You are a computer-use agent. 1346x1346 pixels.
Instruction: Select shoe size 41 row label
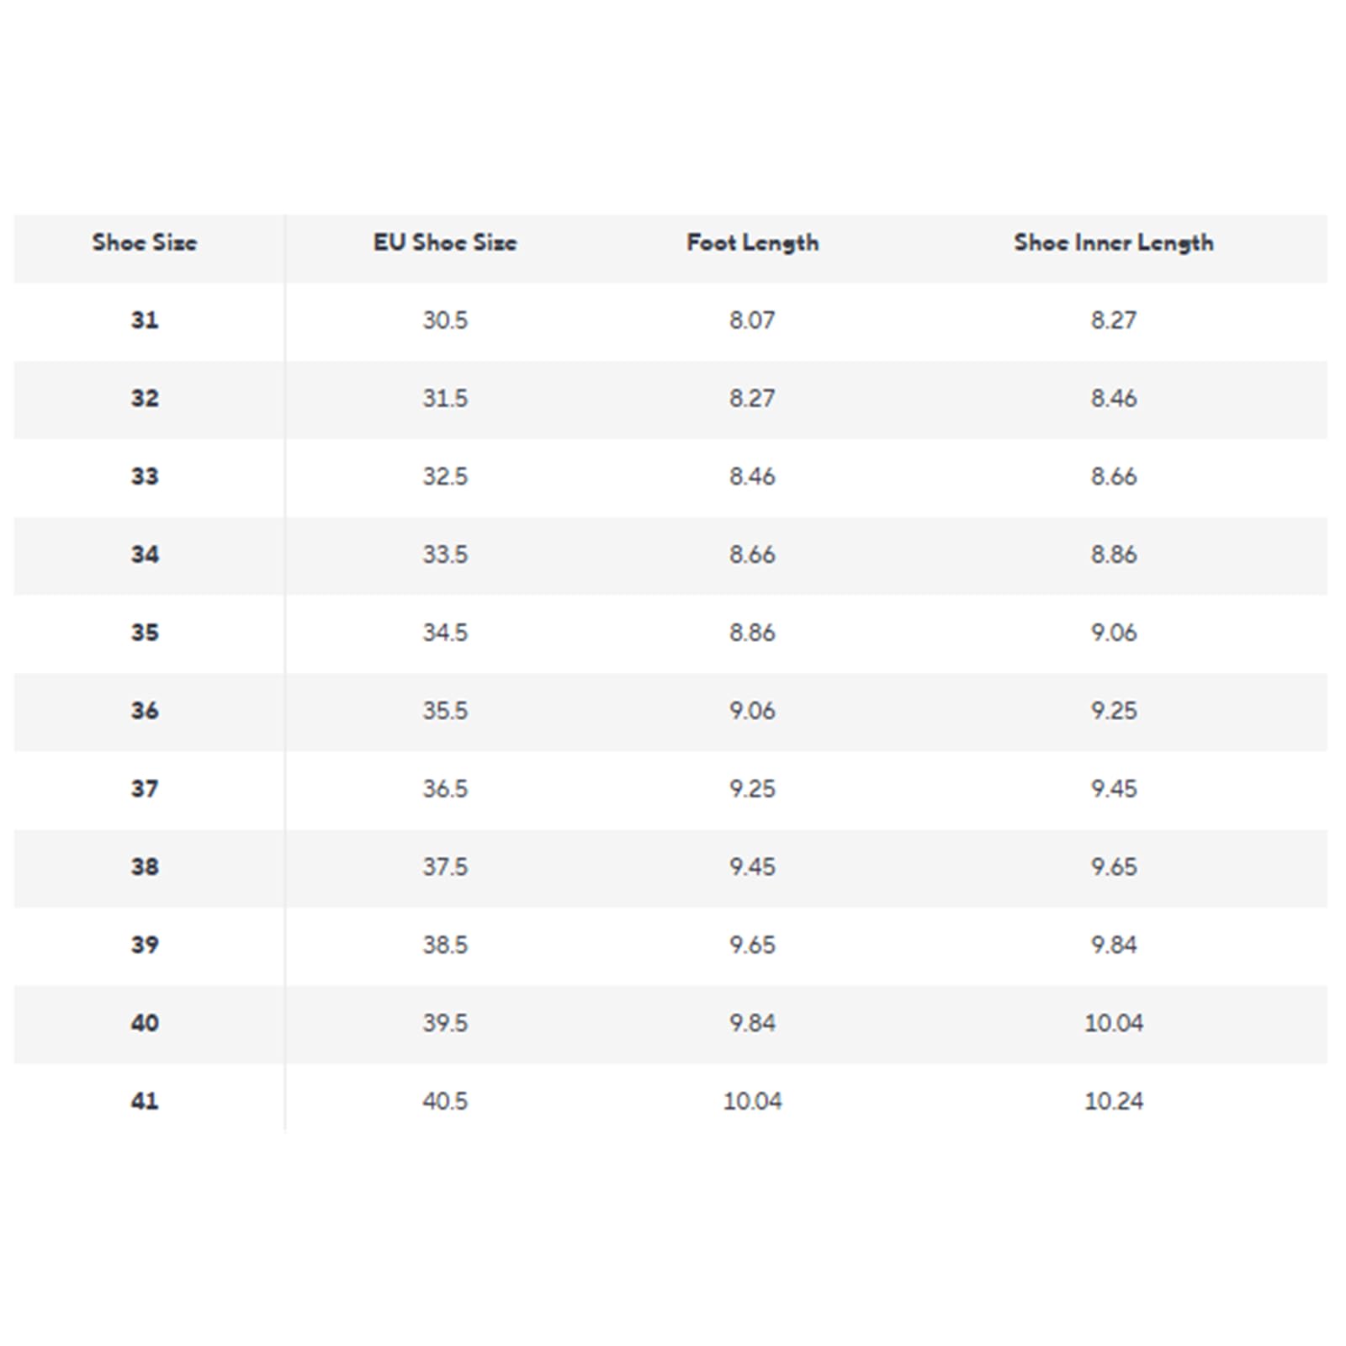pos(145,1100)
